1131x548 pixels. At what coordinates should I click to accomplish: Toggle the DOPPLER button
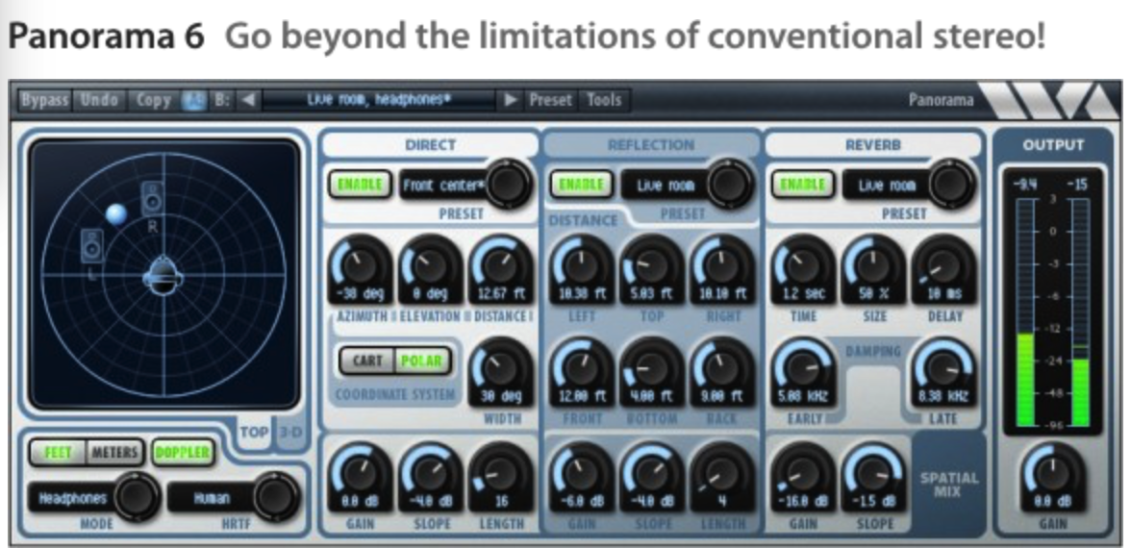coord(183,453)
